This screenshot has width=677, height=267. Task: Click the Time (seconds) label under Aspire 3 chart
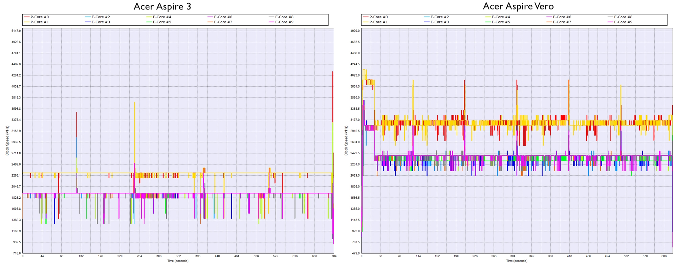[x=178, y=261]
